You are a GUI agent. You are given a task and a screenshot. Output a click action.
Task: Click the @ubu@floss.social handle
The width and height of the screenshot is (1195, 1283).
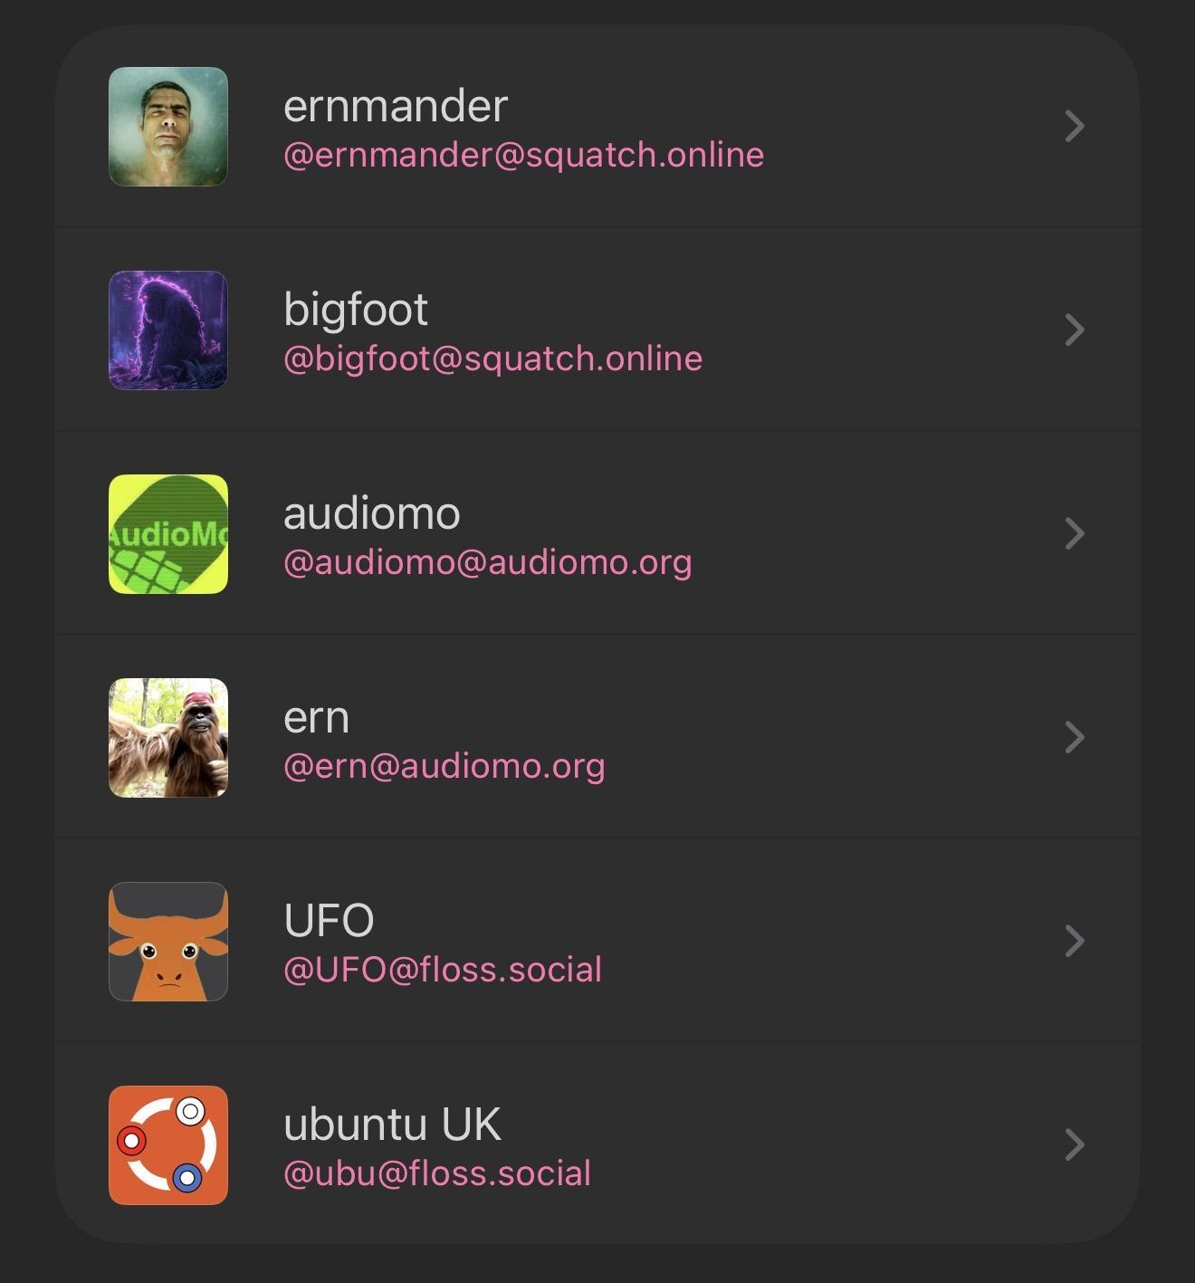(x=437, y=1174)
